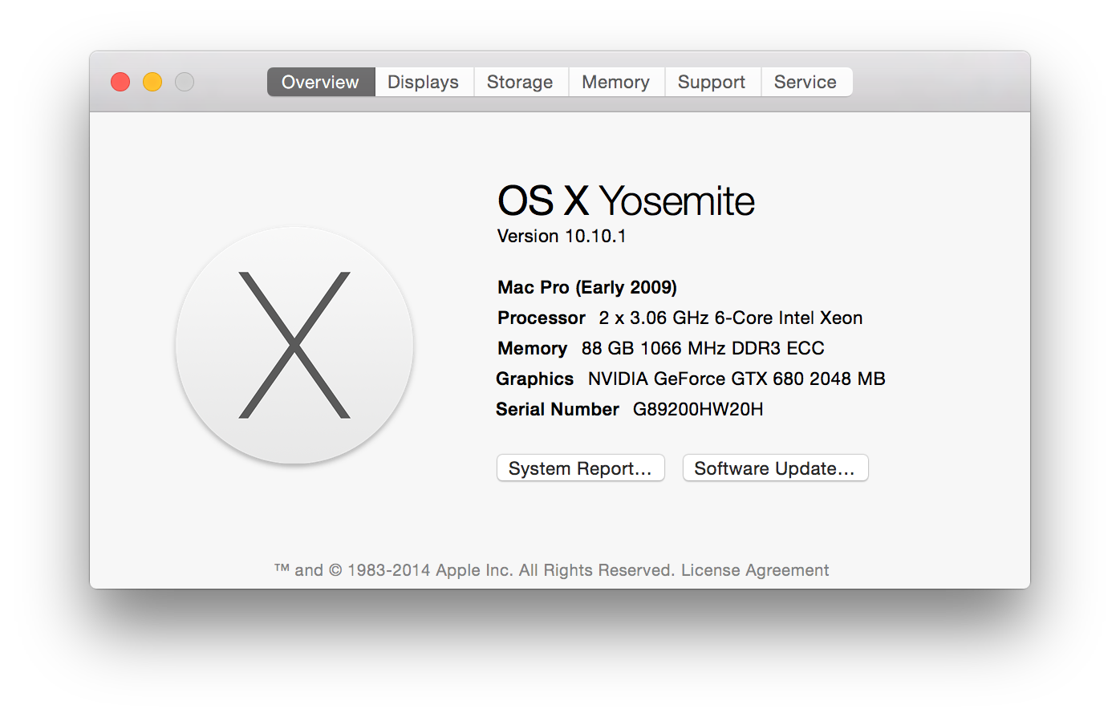
Task: Launch Software Update
Action: 775,468
